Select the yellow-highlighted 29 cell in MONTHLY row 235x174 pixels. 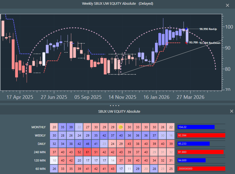coord(121,127)
